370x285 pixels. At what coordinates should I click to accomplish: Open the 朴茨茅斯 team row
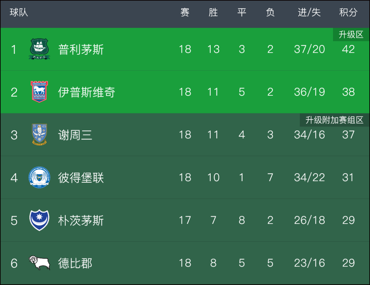(x=185, y=220)
